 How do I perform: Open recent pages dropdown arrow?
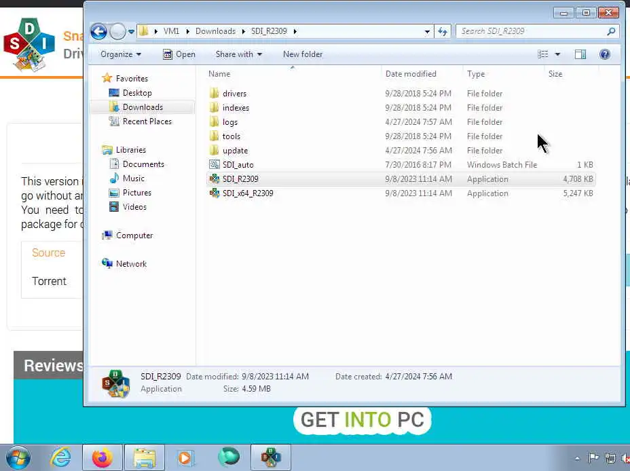(131, 31)
